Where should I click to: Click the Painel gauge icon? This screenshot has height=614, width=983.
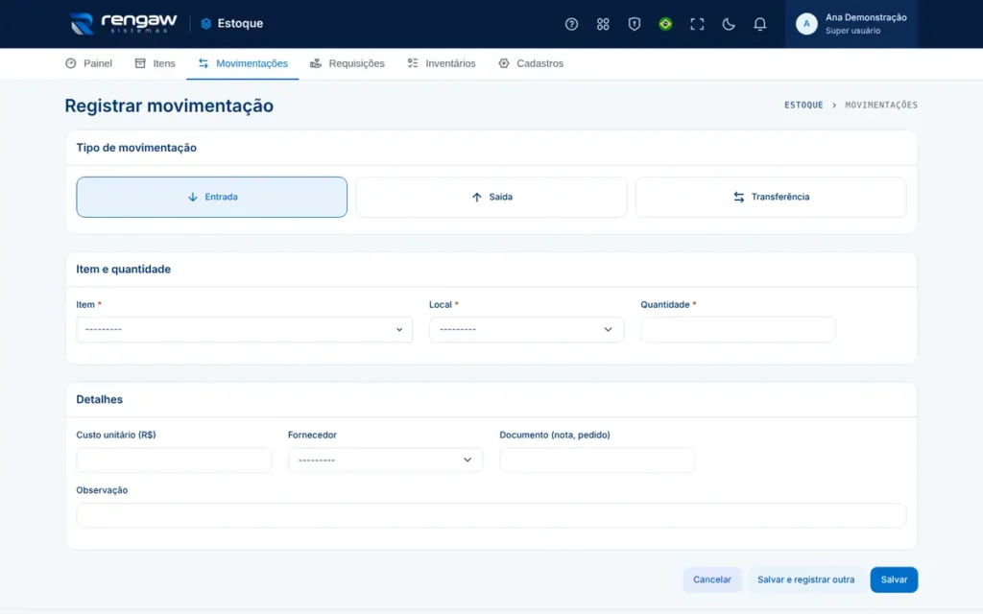[71, 63]
